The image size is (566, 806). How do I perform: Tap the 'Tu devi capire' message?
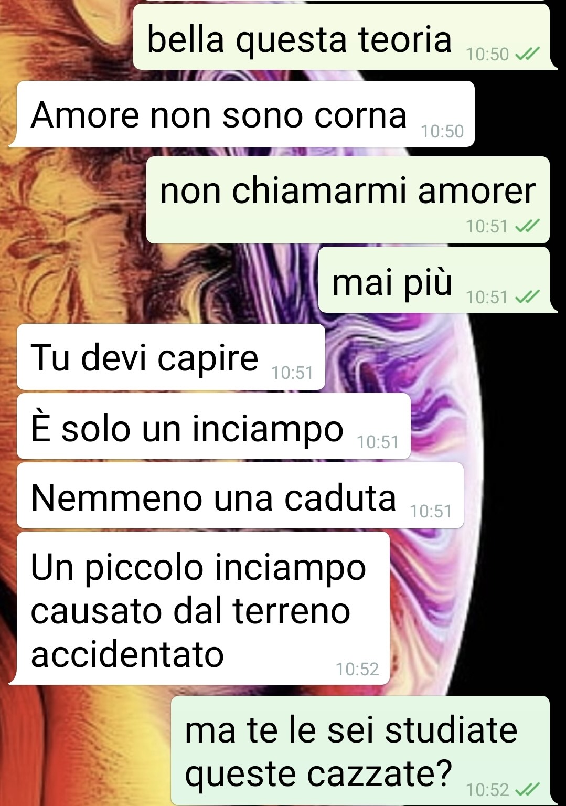pyautogui.click(x=171, y=357)
